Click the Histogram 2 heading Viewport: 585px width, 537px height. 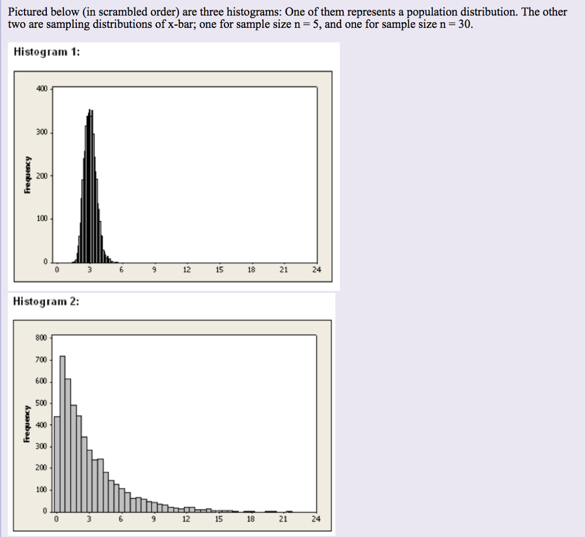(x=46, y=301)
